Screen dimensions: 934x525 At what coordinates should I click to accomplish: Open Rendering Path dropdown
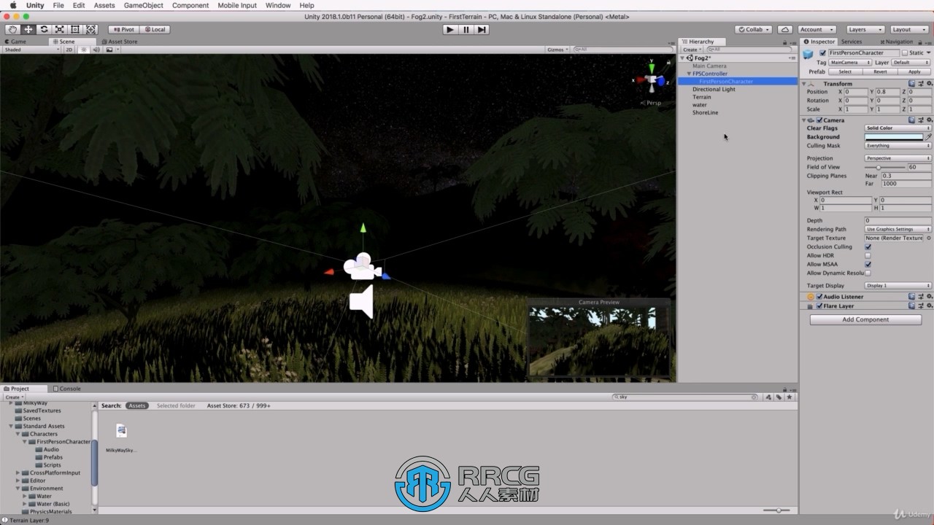pos(898,230)
